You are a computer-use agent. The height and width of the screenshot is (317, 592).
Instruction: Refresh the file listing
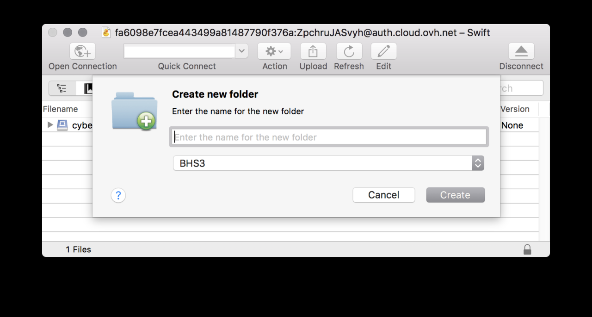[x=349, y=51]
